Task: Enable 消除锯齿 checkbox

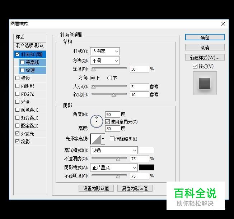Action: pyautogui.click(x=112, y=139)
